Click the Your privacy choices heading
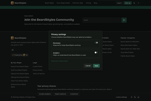The width and height of the screenshot is (151, 101). point(47,86)
